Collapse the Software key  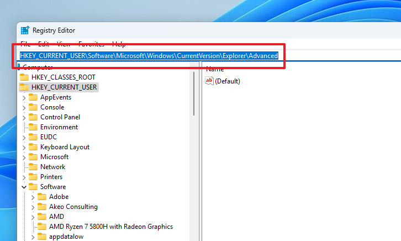(24, 187)
